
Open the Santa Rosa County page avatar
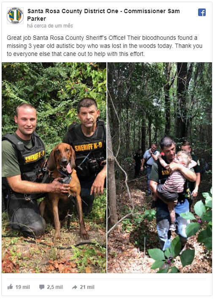(x=15, y=16)
